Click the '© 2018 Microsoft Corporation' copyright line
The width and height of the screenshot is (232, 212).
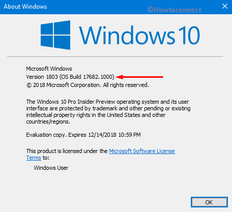click(x=88, y=85)
